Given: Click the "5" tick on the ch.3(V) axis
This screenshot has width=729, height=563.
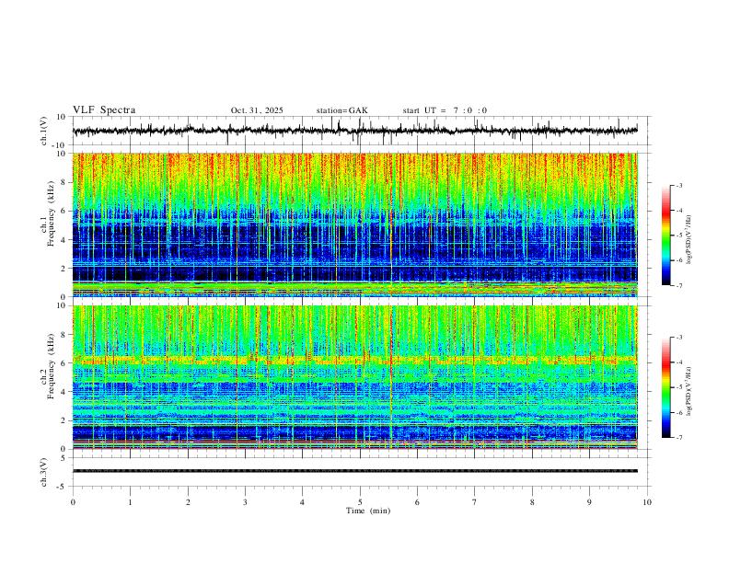Looking at the screenshot, I should coord(64,458).
